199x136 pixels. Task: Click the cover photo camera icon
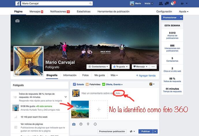click(x=17, y=21)
